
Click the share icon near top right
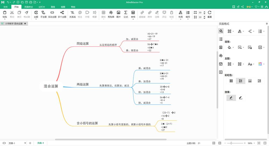coord(242,7)
